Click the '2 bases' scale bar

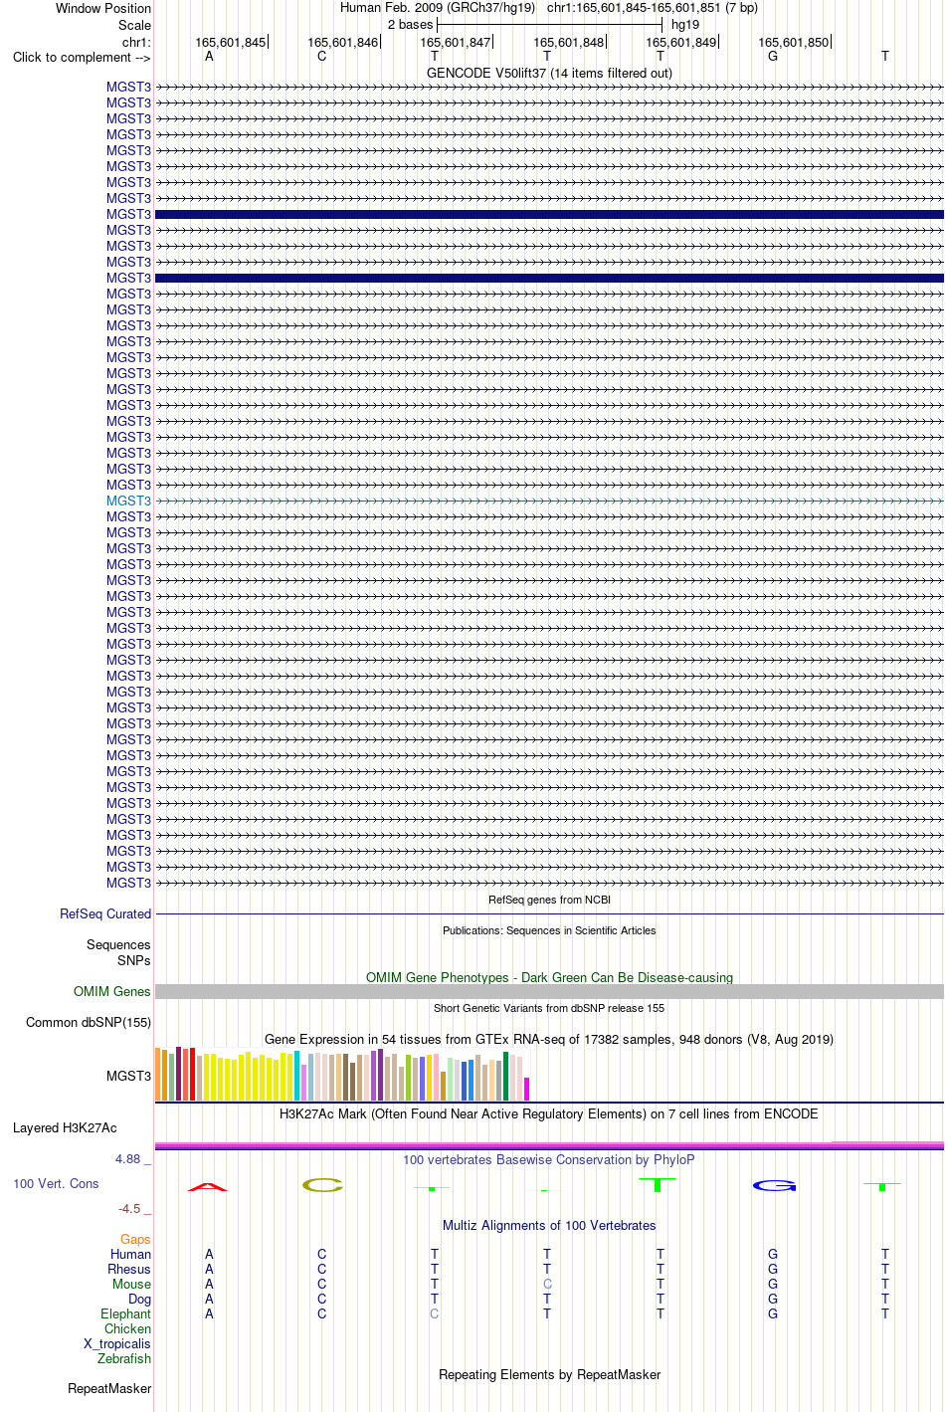pos(550,24)
